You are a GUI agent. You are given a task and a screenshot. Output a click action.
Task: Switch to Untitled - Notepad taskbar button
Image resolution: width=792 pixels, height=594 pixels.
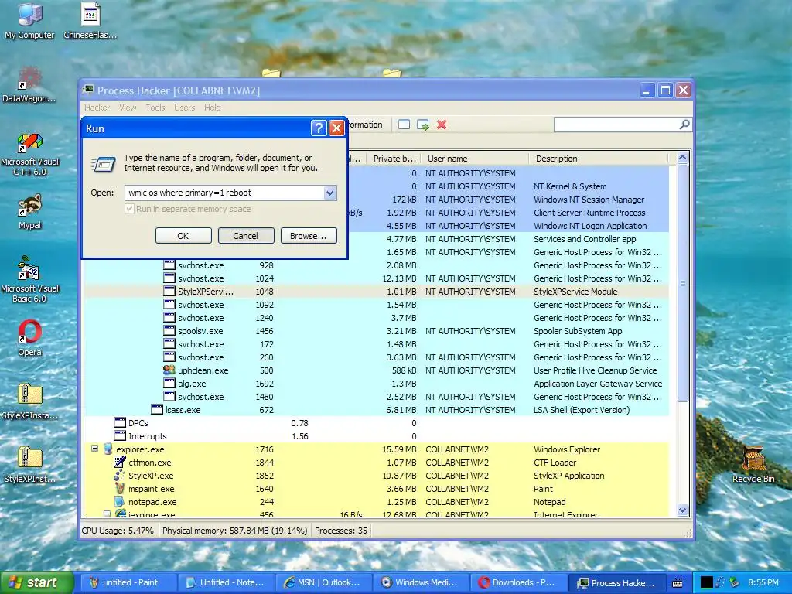pos(225,582)
